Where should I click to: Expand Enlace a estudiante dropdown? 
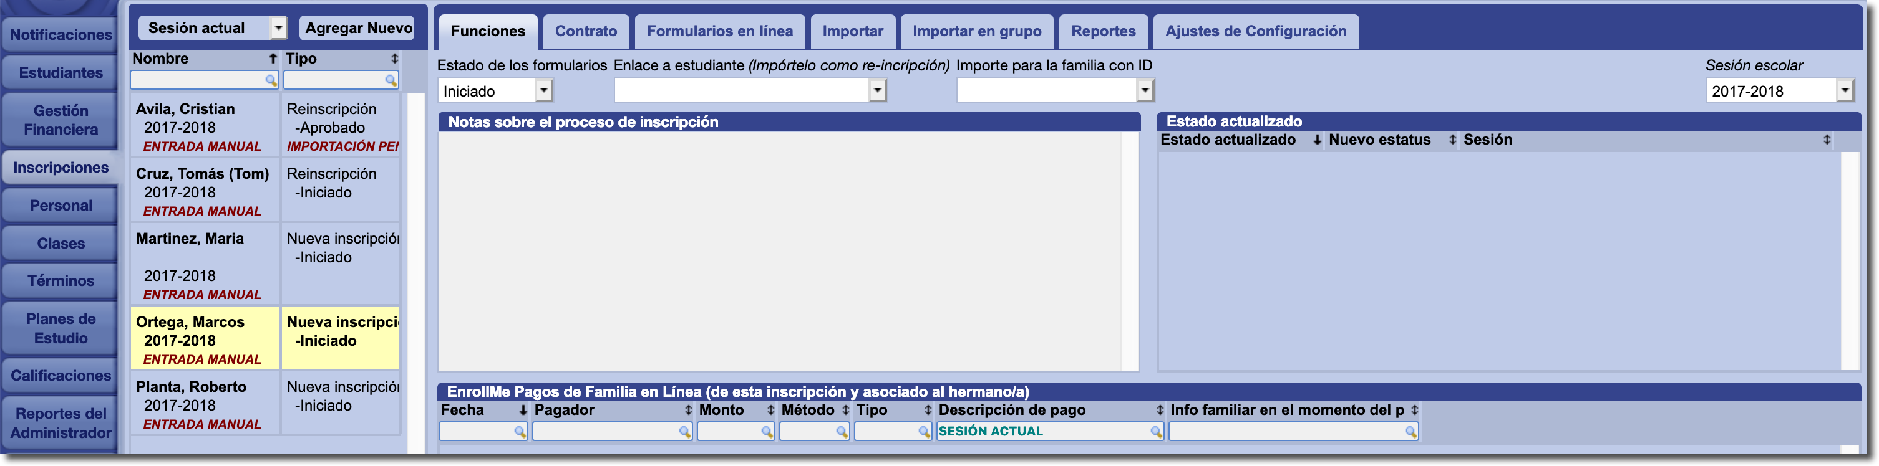878,91
